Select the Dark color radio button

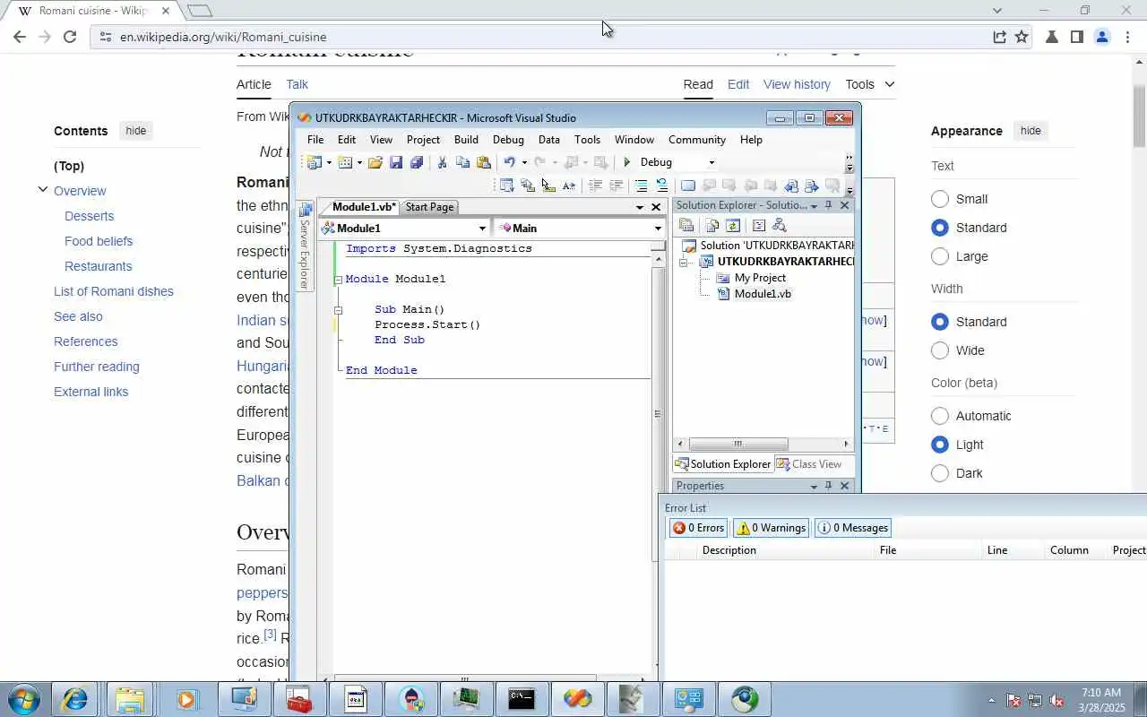pyautogui.click(x=940, y=473)
